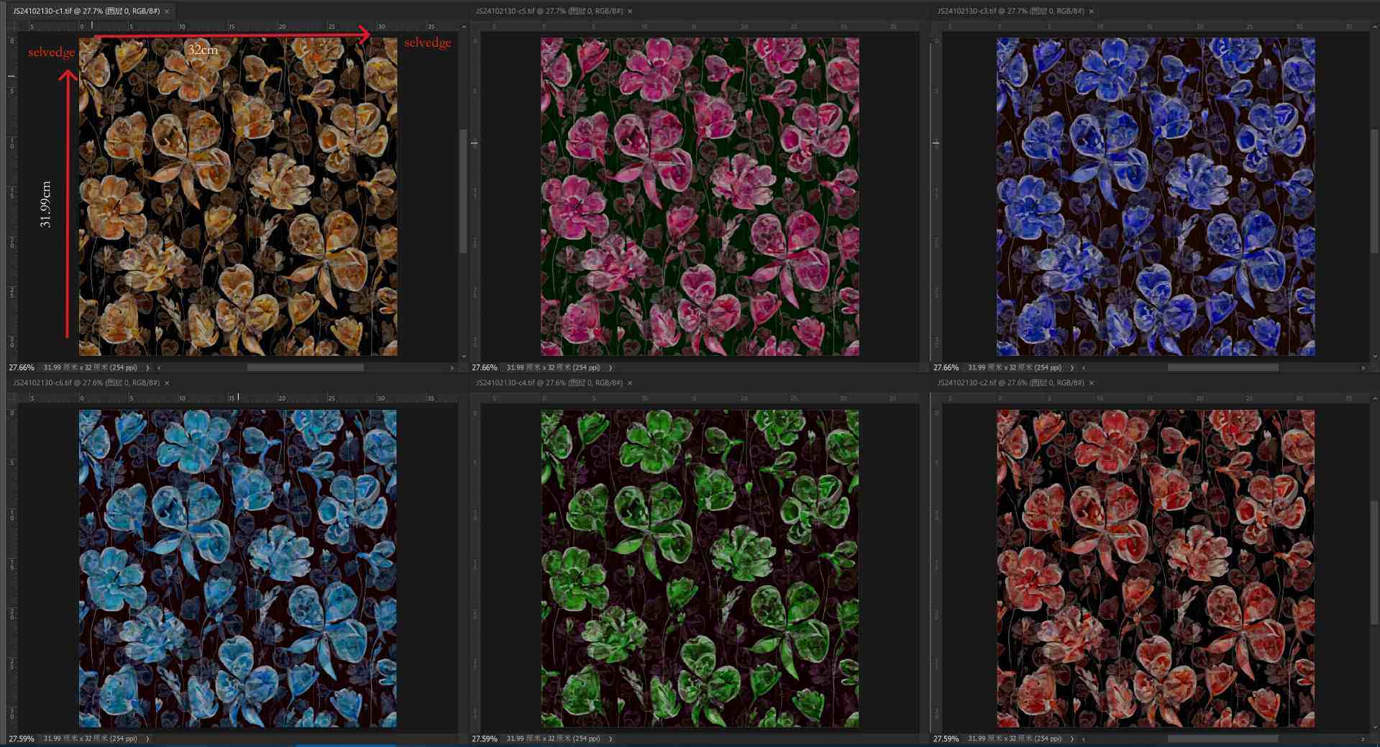Viewport: 1380px width, 747px height.
Task: Close the JS24102130-c2.tif document tab
Action: [x=1092, y=383]
